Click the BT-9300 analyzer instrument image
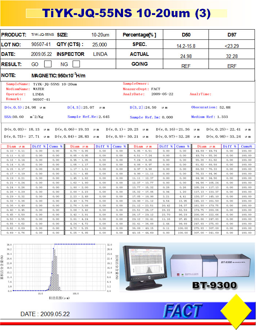The image size is (256, 330). [210, 266]
